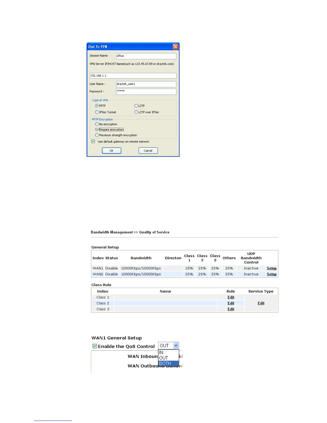Click the WAN1 Disable status cell
Image resolution: width=327 pixels, height=423 pixels.
(x=111, y=268)
